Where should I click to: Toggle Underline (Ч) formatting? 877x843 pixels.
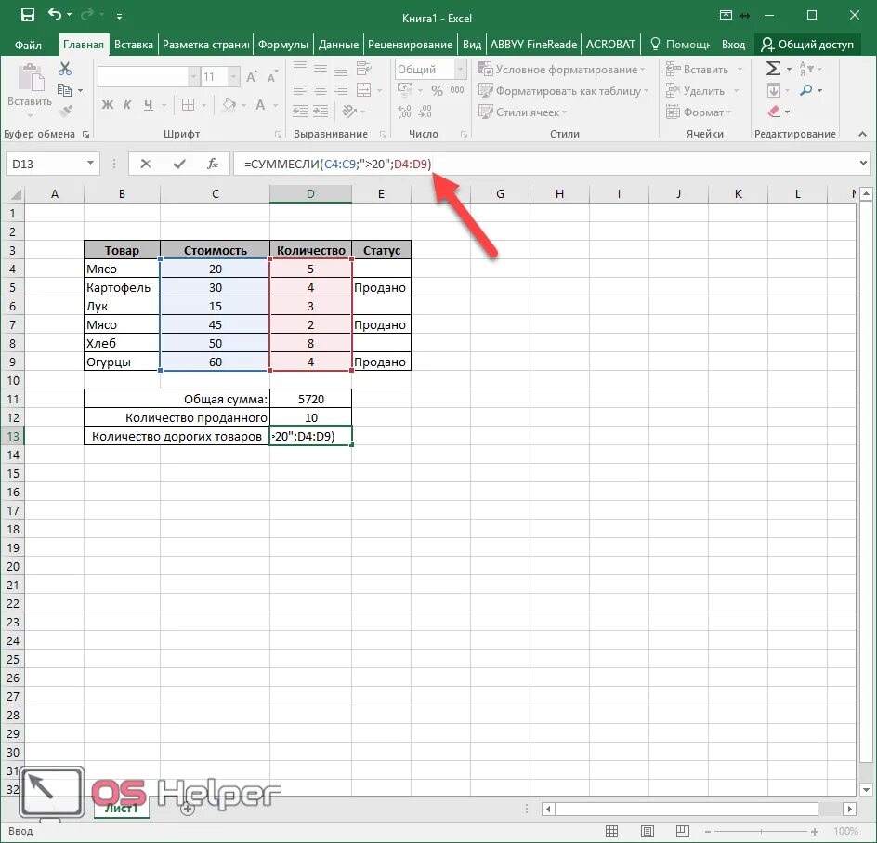[149, 105]
